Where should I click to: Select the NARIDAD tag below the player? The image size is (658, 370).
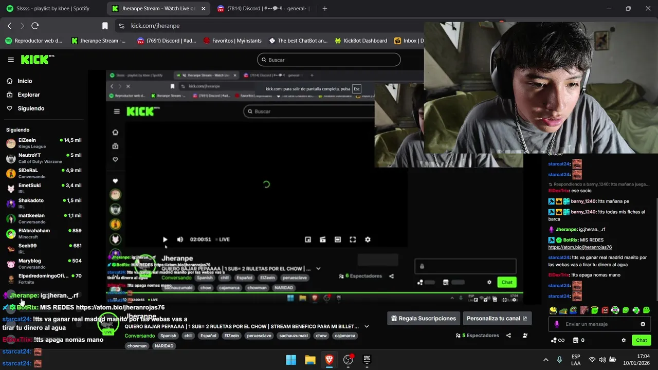click(x=164, y=346)
